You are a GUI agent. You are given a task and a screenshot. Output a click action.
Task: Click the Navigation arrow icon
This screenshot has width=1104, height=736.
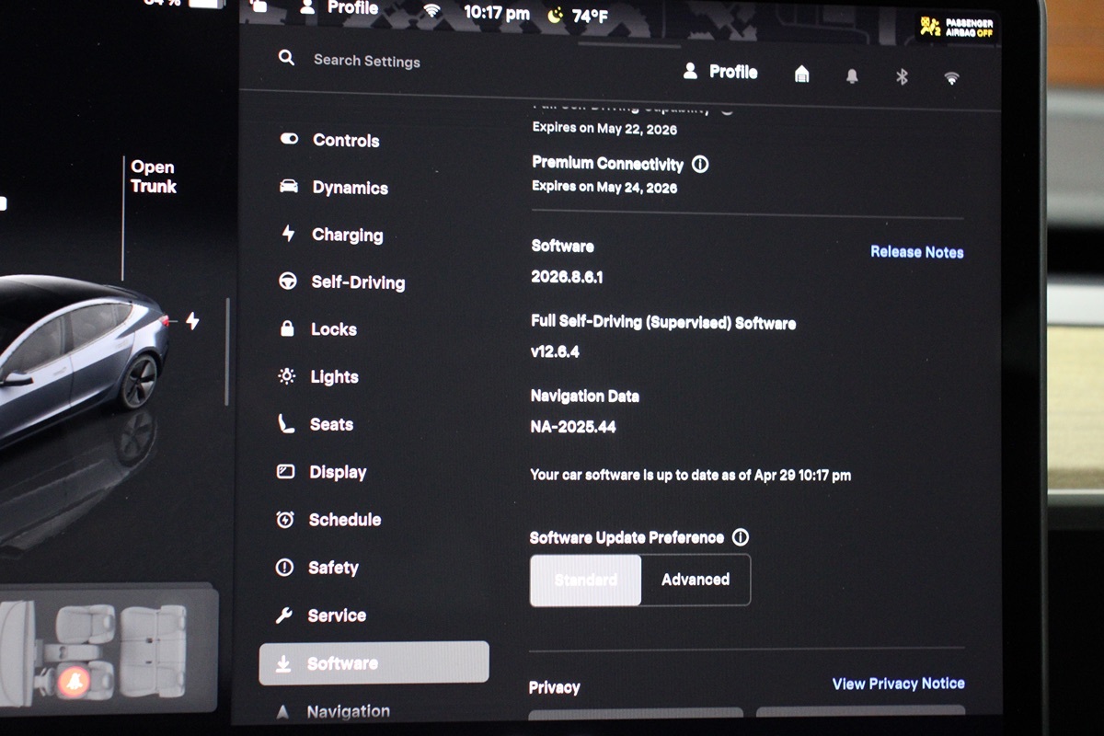pos(282,712)
